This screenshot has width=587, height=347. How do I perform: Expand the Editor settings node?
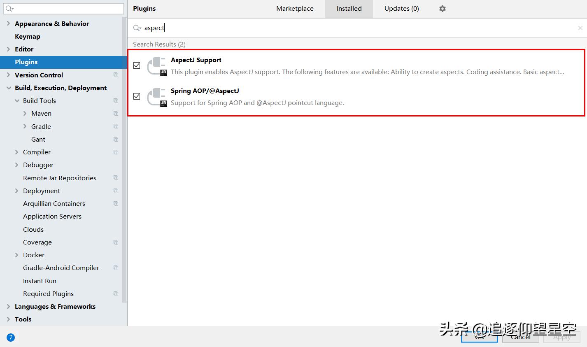pos(8,49)
